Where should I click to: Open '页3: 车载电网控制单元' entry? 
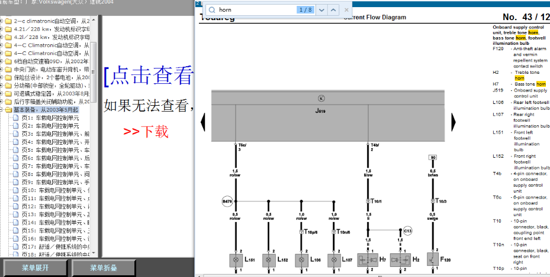coord(56,134)
